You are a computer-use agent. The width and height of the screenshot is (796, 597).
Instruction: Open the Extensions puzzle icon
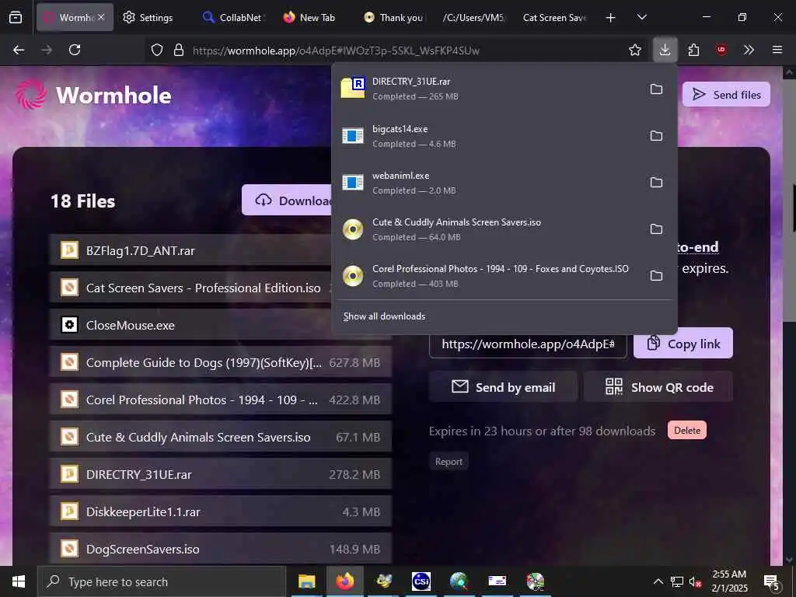[694, 50]
